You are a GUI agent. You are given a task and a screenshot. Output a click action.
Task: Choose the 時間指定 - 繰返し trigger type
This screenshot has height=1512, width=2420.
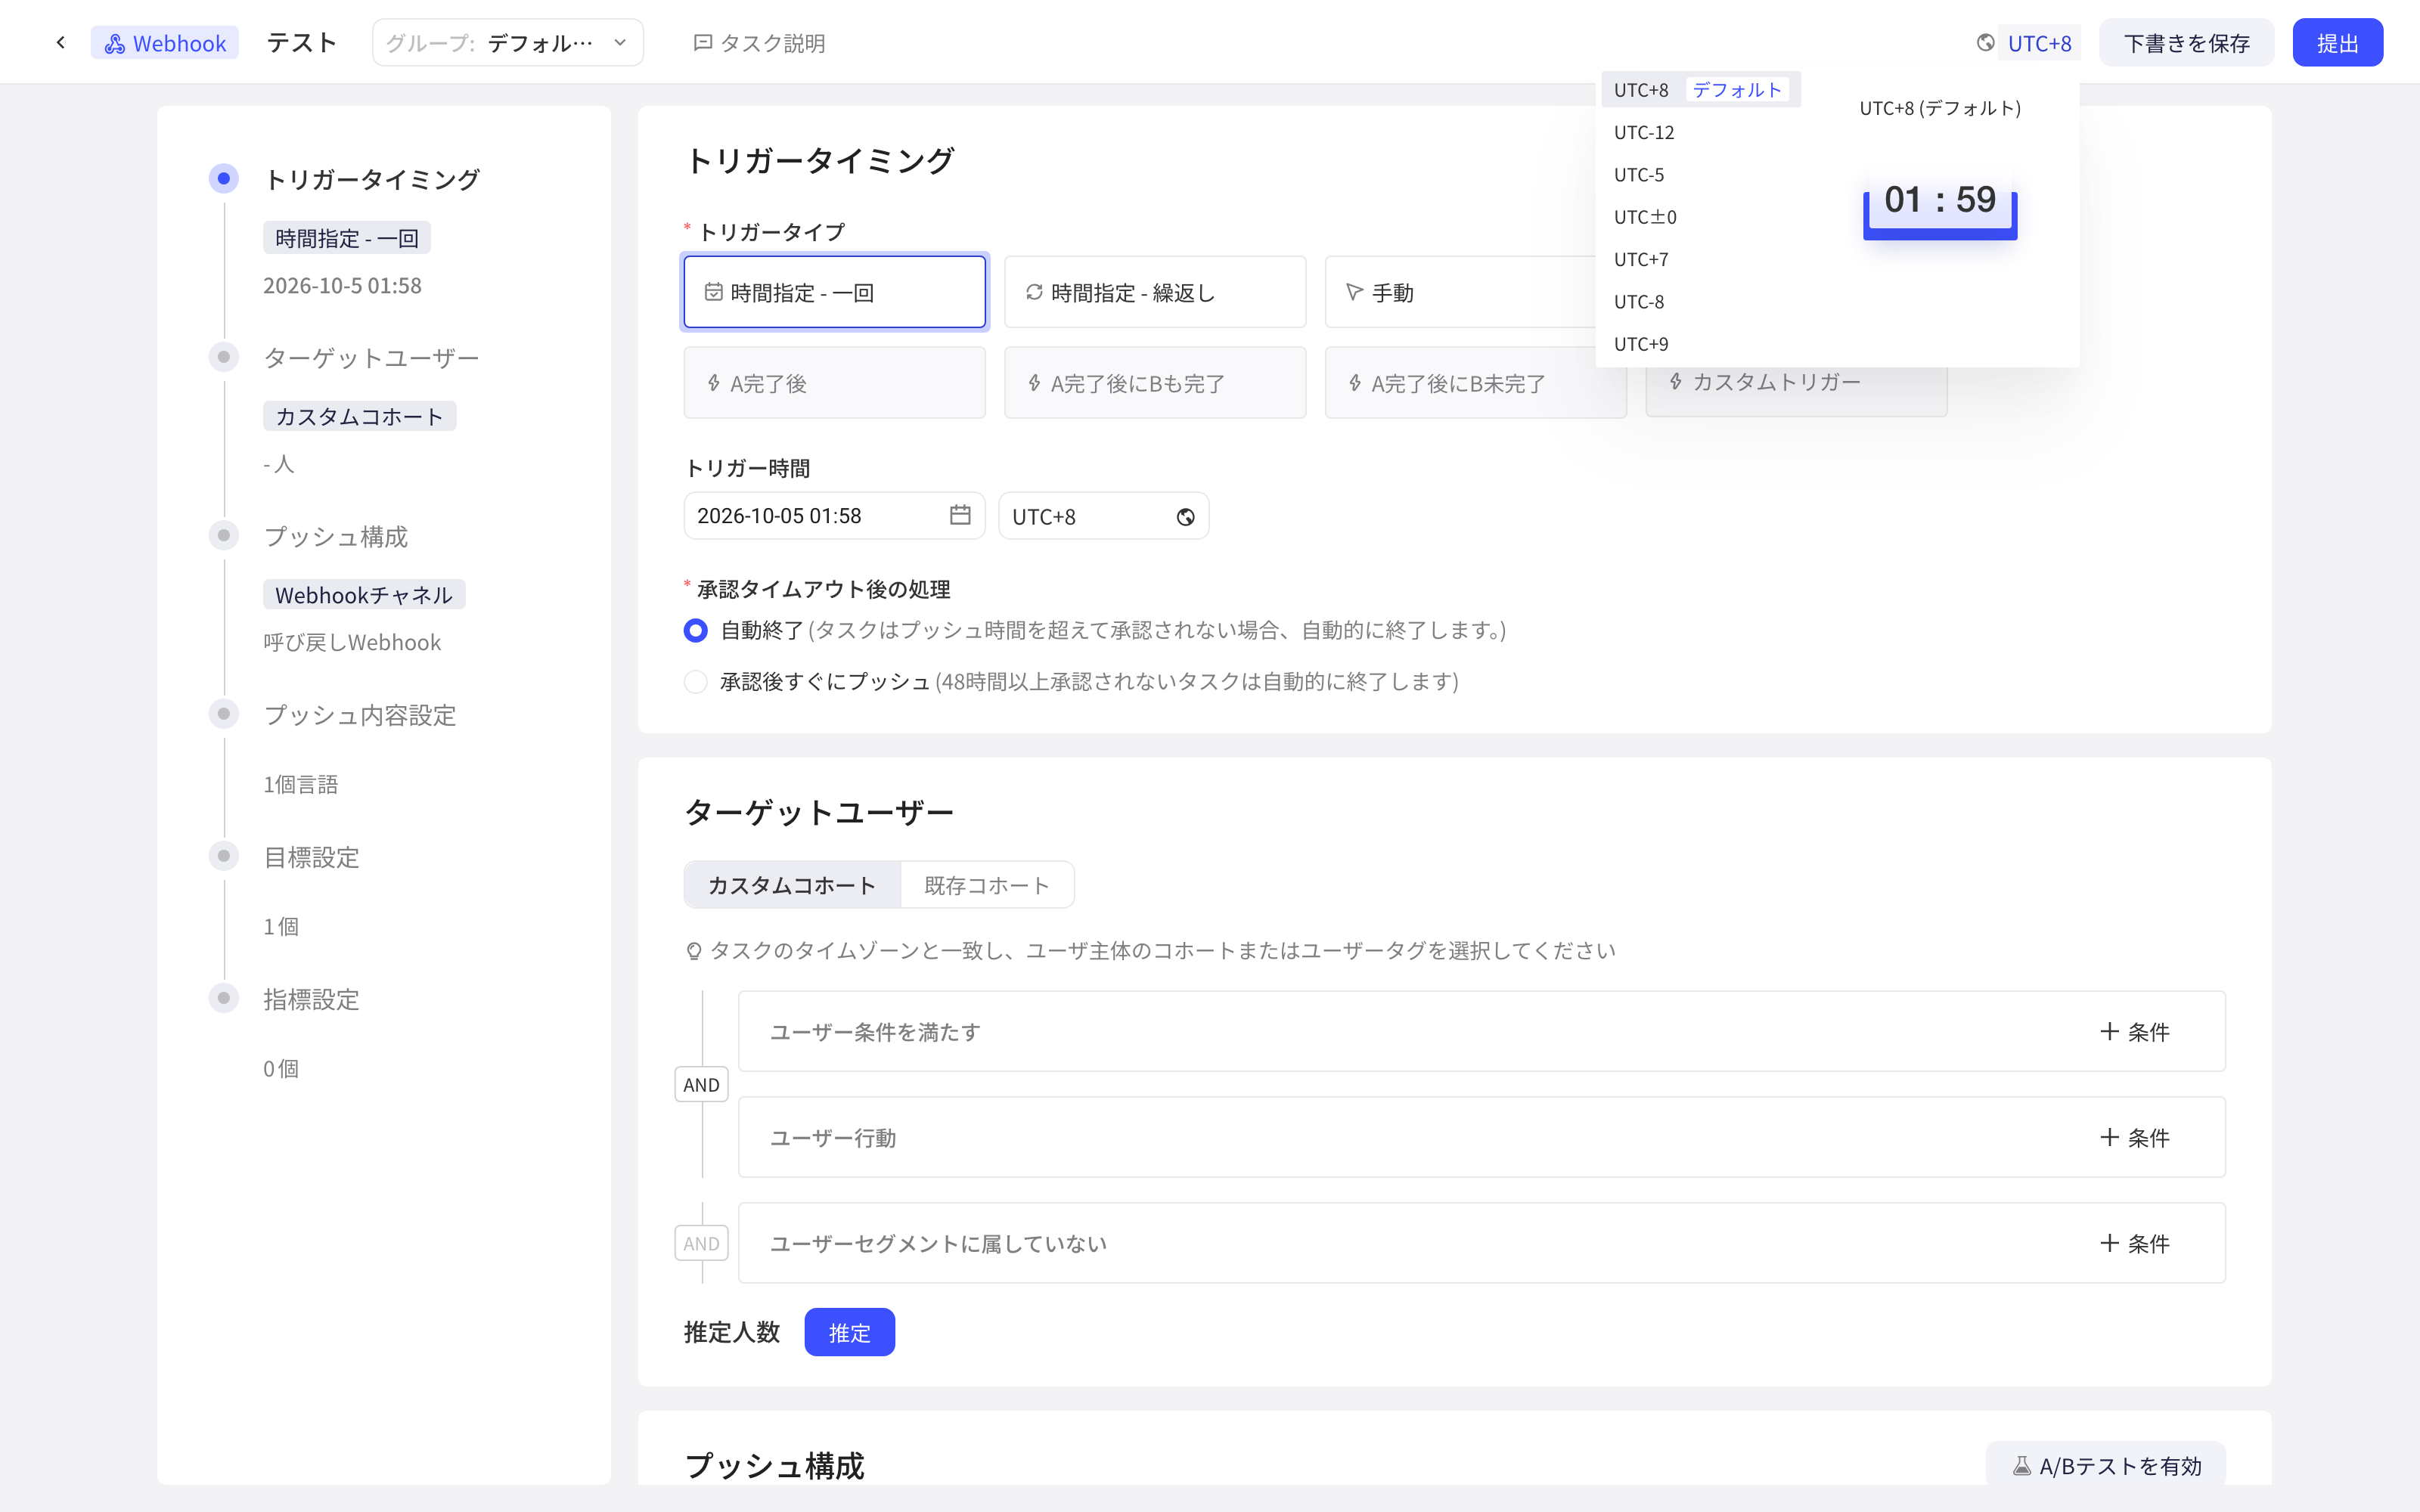pos(1155,292)
